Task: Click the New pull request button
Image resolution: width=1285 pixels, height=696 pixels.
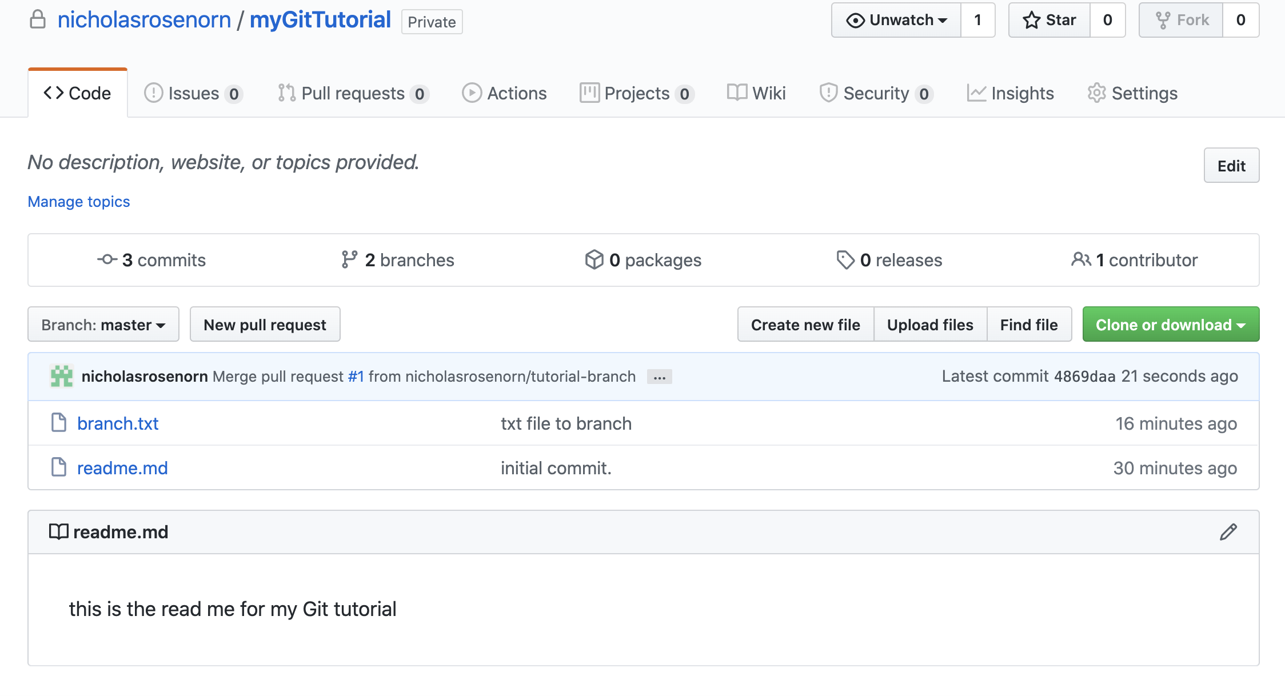Action: [265, 325]
